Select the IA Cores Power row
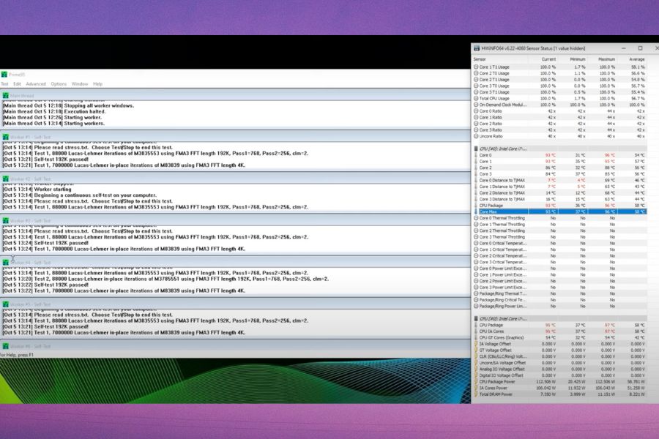Image resolution: width=659 pixels, height=439 pixels. 560,389
